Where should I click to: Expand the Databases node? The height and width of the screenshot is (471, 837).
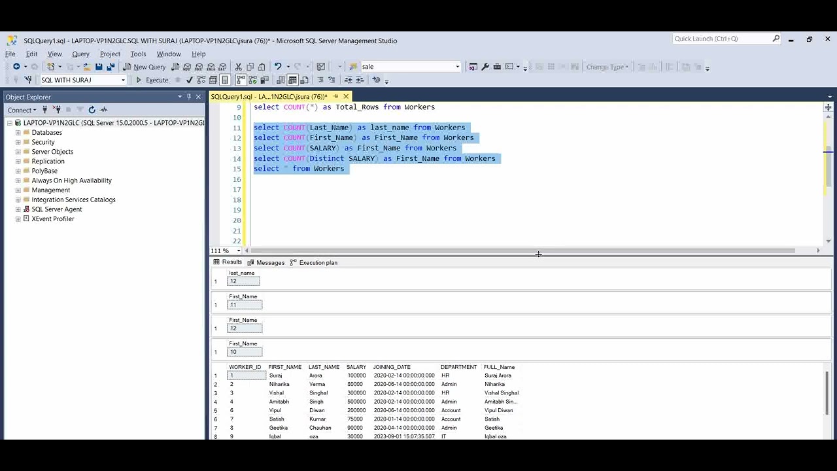click(18, 133)
